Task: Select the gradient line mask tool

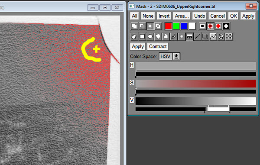Action: [197, 37]
